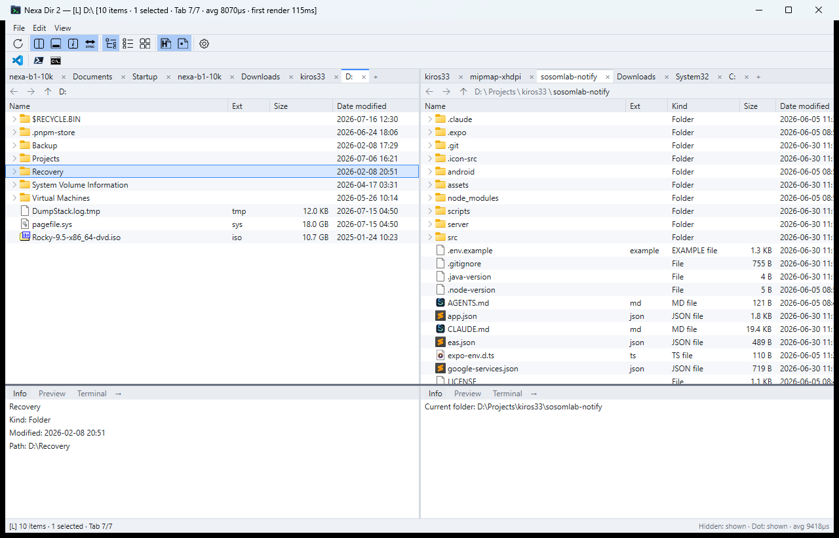Click the arrow after Terminal in right bottom panel
The height and width of the screenshot is (538, 839).
[x=534, y=394]
